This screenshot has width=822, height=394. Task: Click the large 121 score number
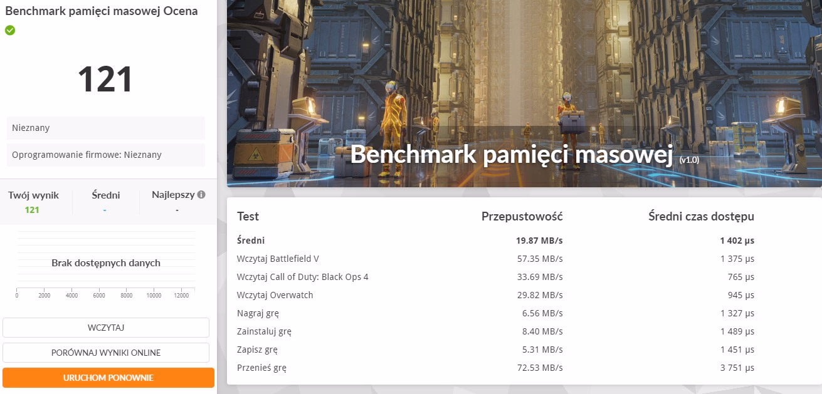[x=105, y=80]
